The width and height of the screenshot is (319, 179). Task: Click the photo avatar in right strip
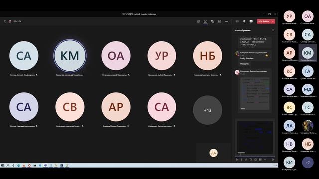coord(308,126)
